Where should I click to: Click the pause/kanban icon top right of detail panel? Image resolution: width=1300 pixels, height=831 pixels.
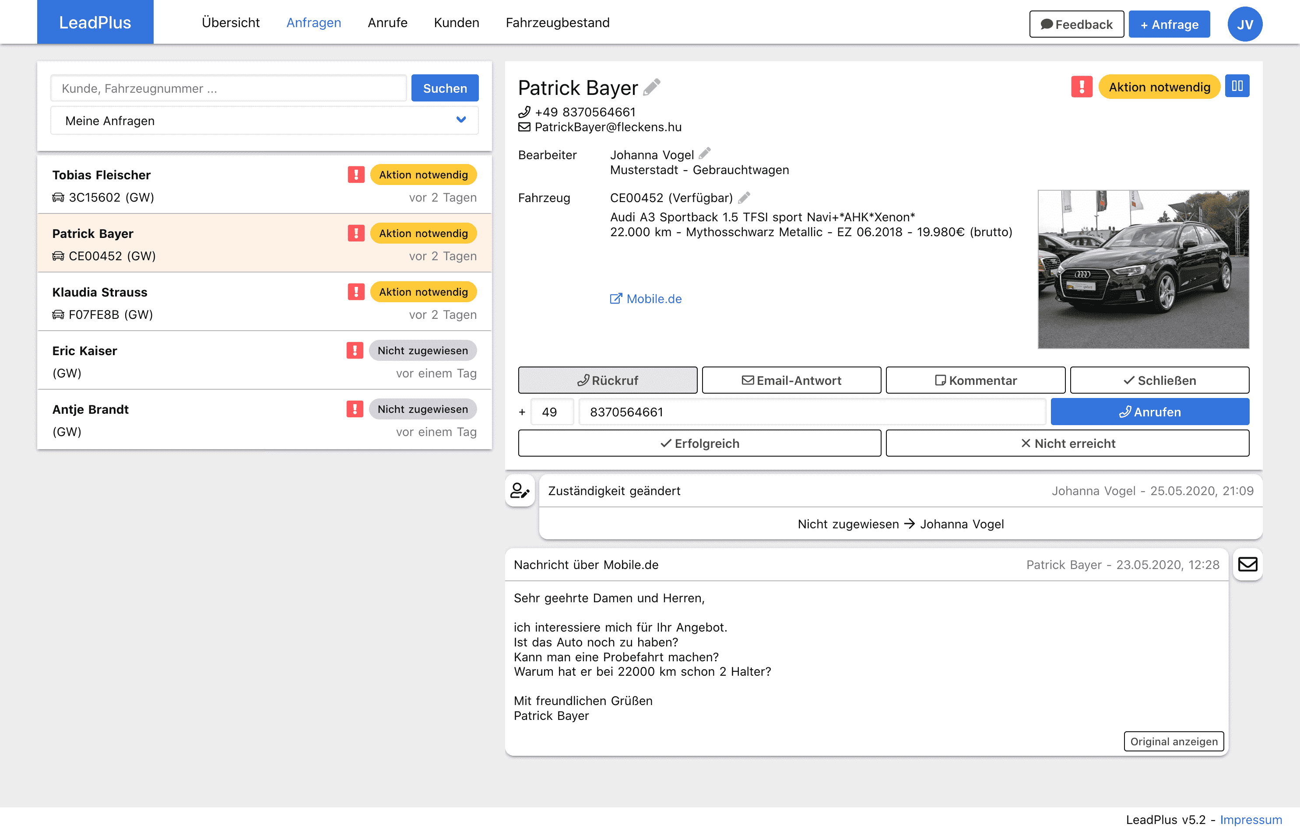pyautogui.click(x=1237, y=87)
